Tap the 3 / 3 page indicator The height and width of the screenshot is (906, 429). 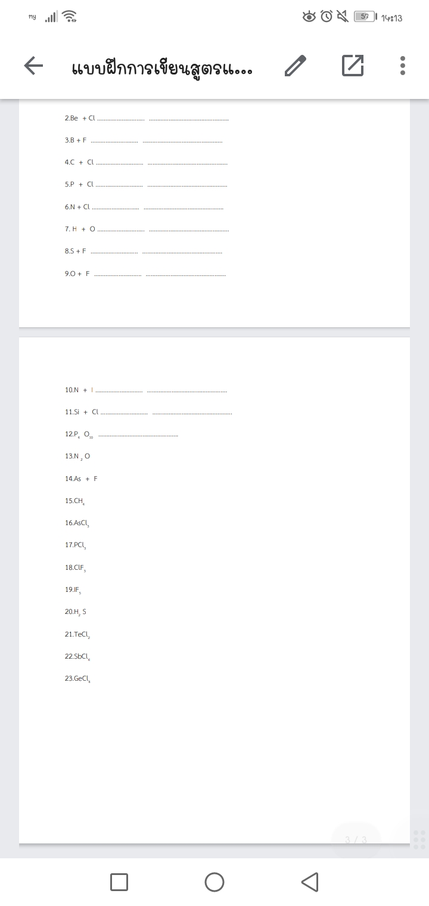(356, 840)
